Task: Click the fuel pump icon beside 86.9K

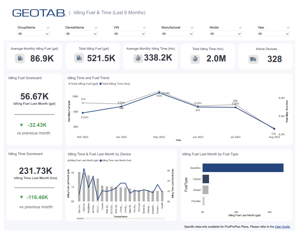Action: 20,59
